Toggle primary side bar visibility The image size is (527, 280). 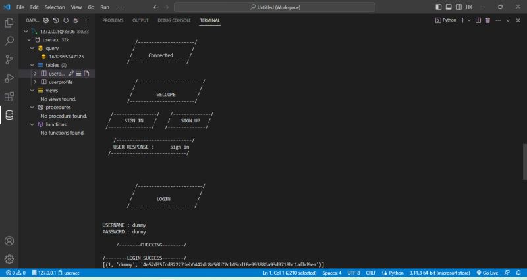coord(439,7)
